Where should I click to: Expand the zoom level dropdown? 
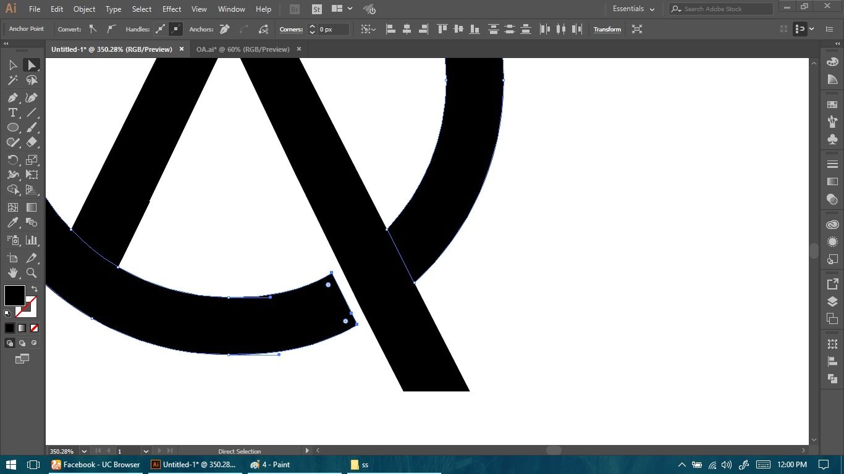point(84,452)
